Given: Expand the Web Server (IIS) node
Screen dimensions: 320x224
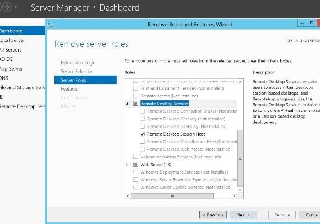Looking at the screenshot, I should click(127, 164).
